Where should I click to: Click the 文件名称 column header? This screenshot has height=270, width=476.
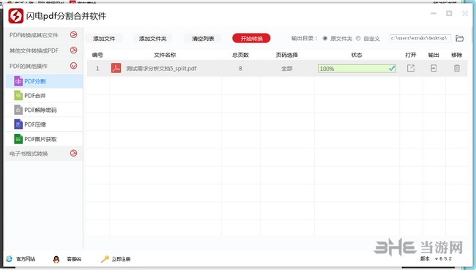coord(165,55)
